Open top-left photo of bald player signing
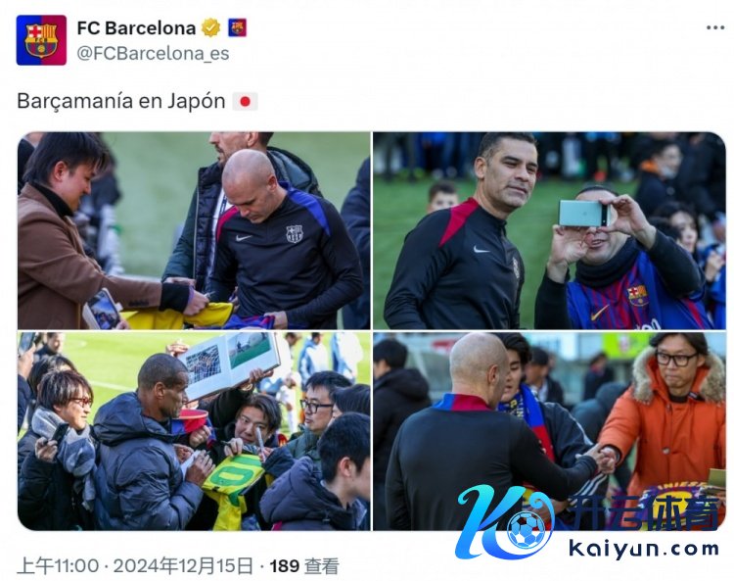 click(194, 230)
